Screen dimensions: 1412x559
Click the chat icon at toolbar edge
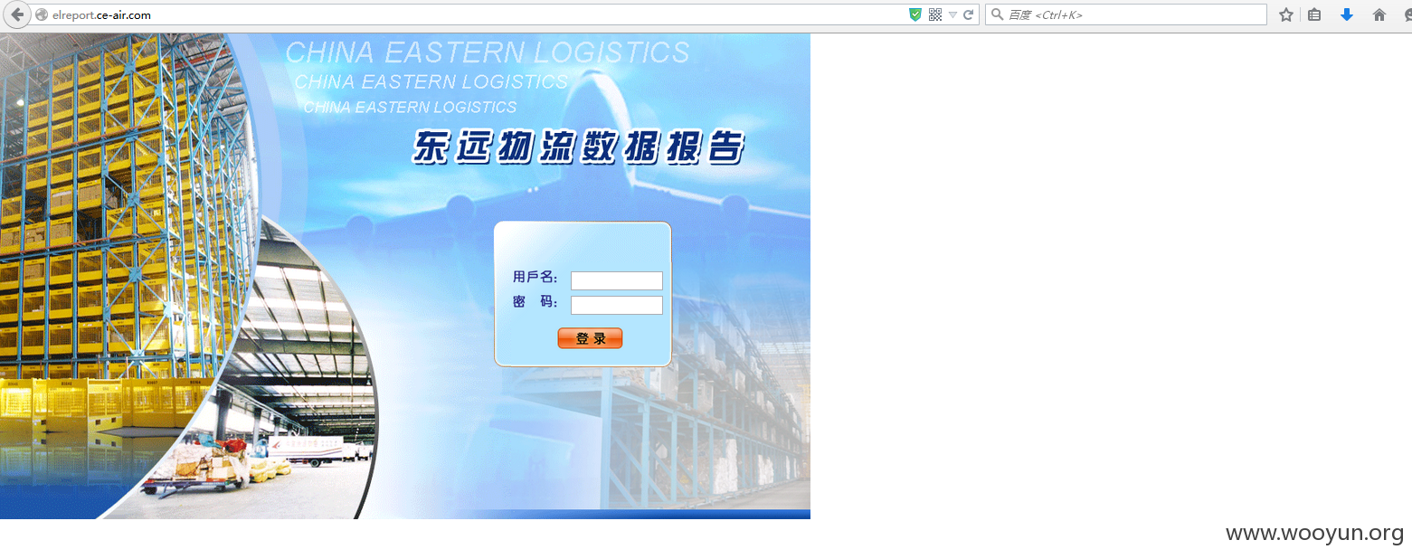coord(1407,14)
